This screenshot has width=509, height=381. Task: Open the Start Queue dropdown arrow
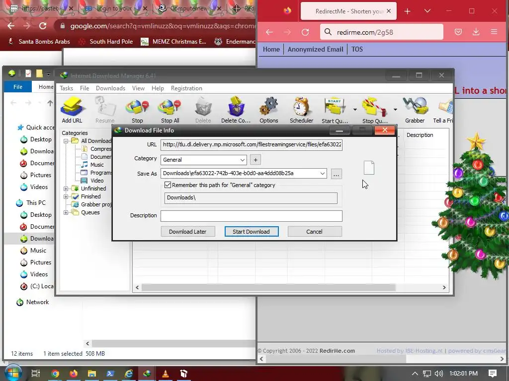click(355, 110)
